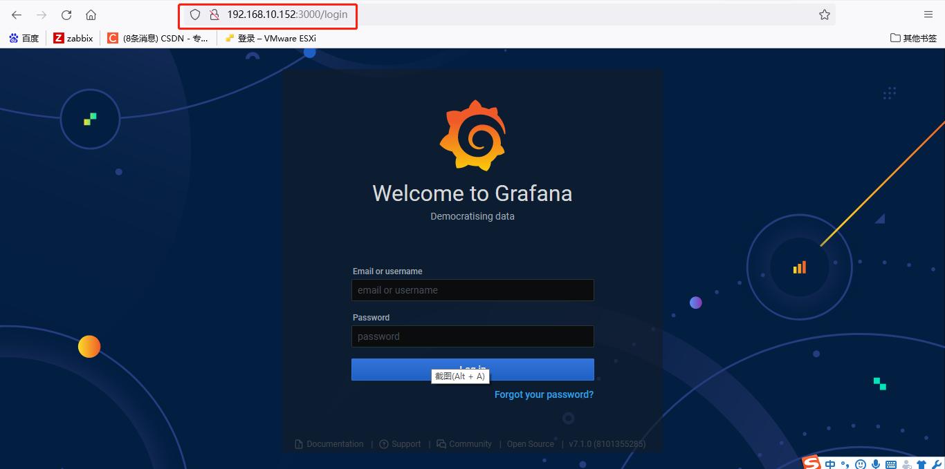Click the browser forward arrow

pyautogui.click(x=42, y=15)
